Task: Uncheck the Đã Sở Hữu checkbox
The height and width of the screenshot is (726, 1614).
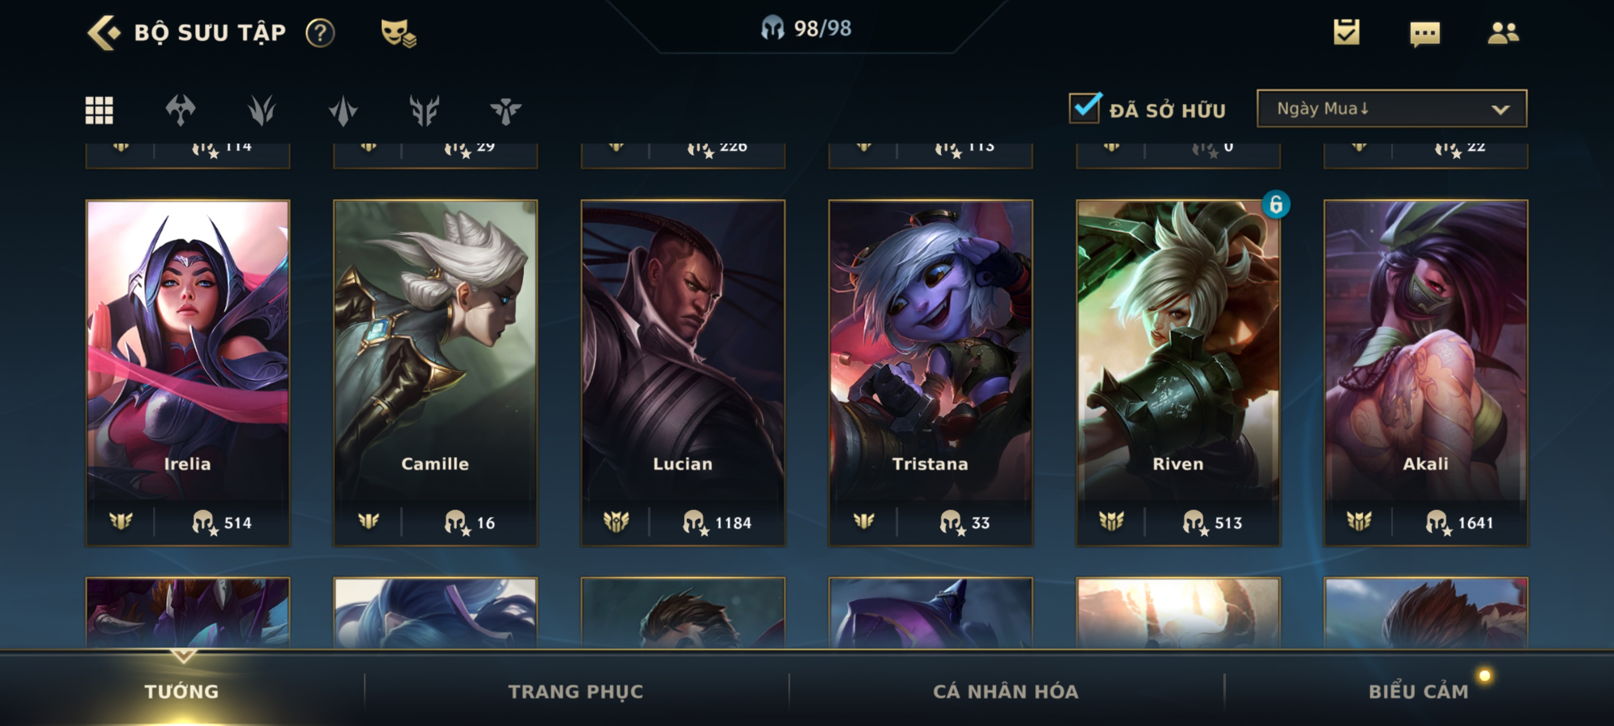Action: tap(1084, 108)
